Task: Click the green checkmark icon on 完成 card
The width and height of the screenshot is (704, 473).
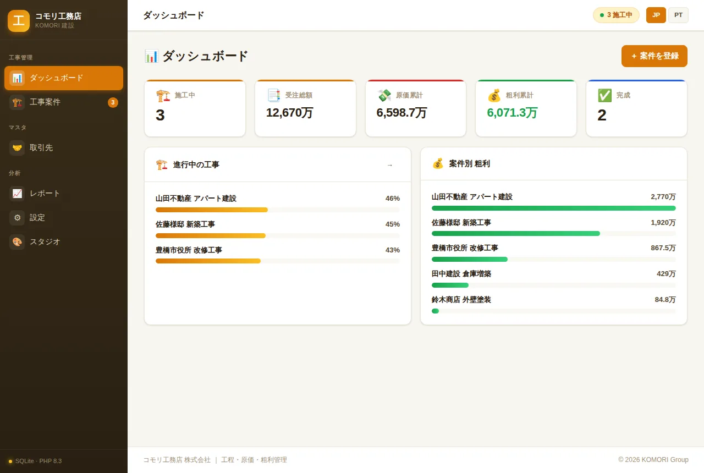Action: click(x=604, y=96)
